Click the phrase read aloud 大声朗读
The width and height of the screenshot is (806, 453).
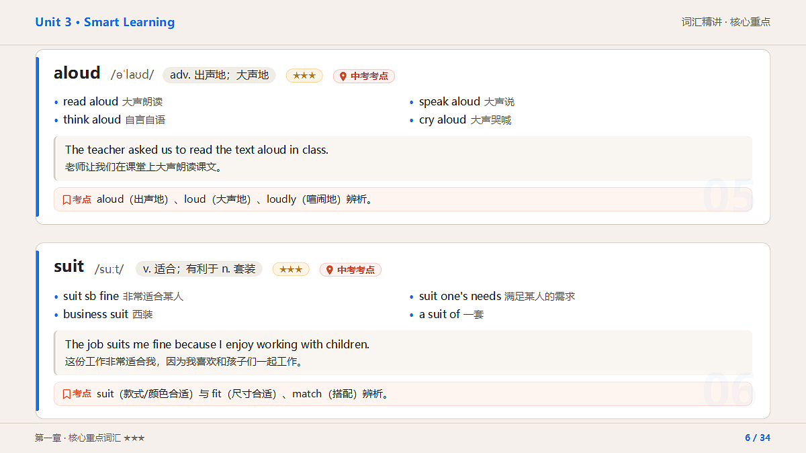coord(113,102)
